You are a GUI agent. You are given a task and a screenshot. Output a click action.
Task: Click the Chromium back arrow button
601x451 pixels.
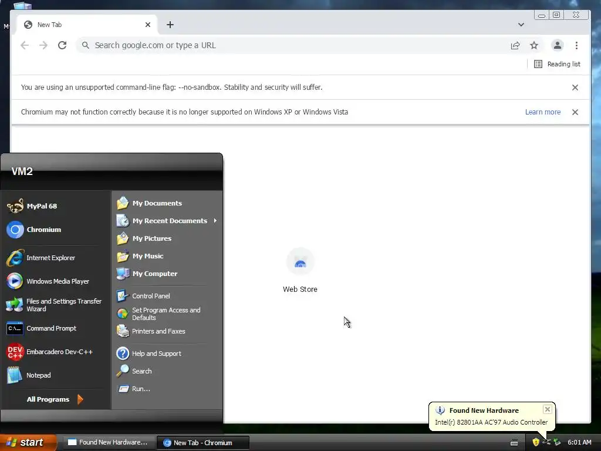25,45
